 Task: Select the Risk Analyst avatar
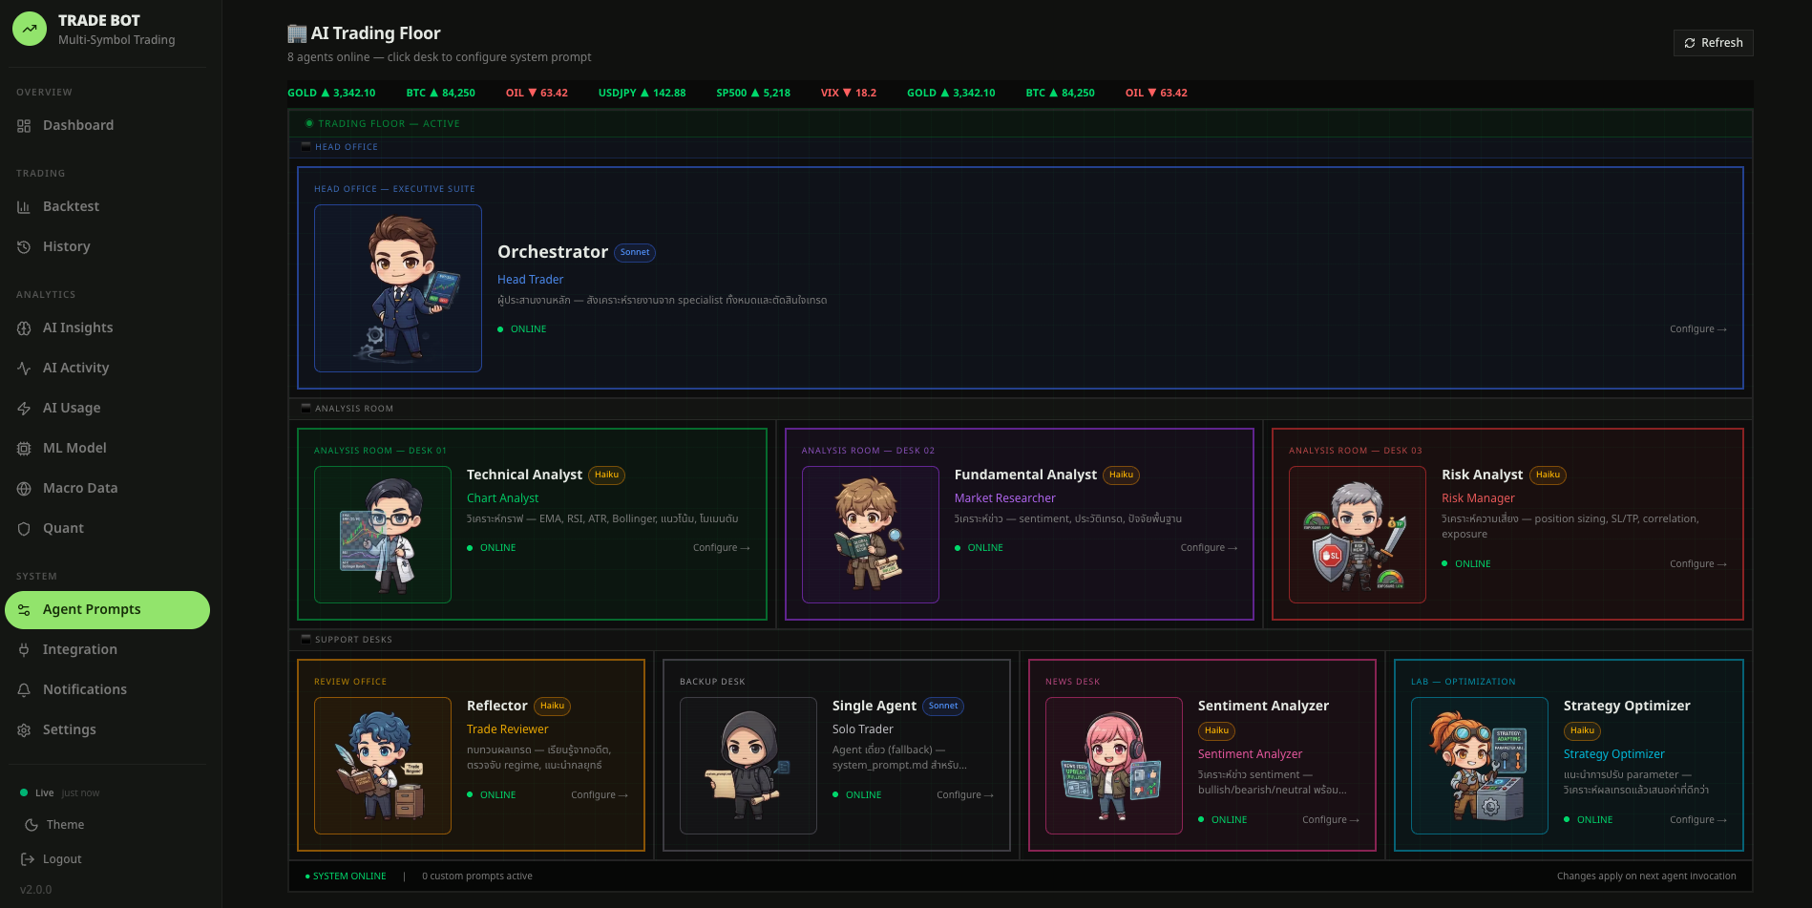click(1358, 535)
